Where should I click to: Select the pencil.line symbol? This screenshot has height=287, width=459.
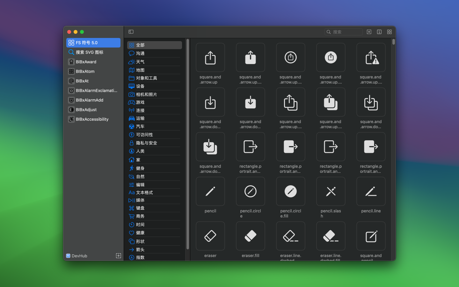pos(371,191)
